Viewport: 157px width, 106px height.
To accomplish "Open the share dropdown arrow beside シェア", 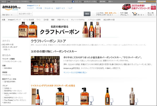I will point(80,2).
